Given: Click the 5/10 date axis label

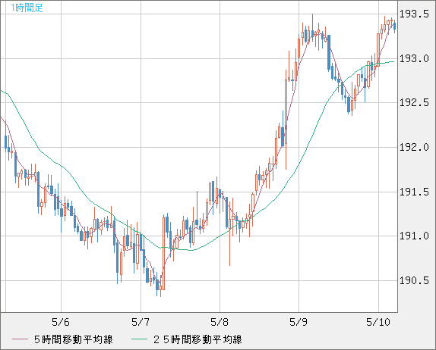Looking at the screenshot, I should [378, 322].
